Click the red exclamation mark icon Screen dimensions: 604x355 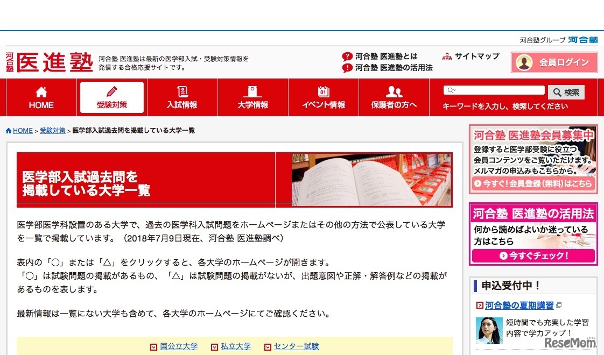(347, 68)
